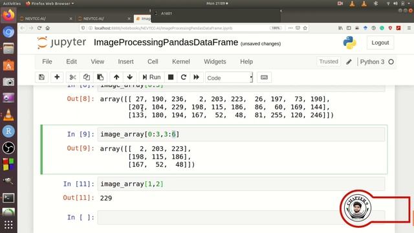Restart the kernel icon
The image size is (414, 233).
point(184,77)
